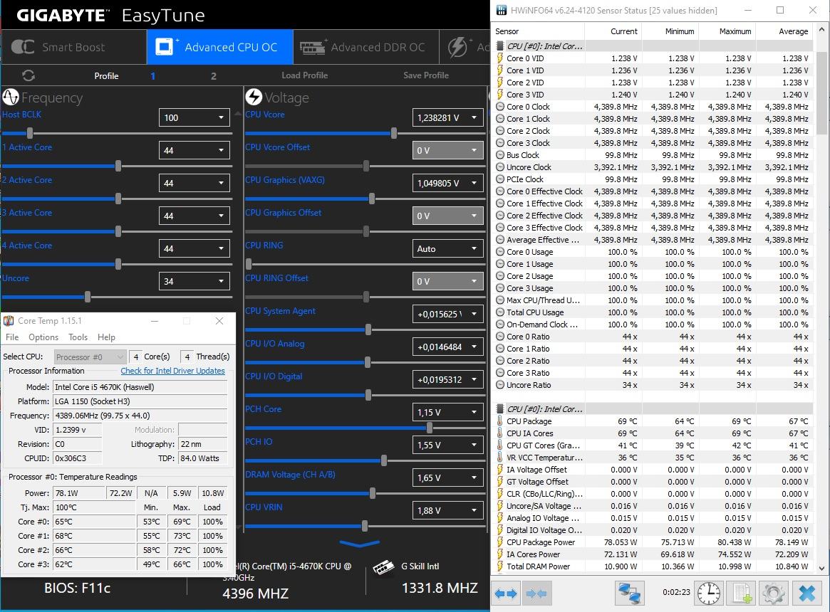Click the CPU Package temperature icon
This screenshot has width=830, height=612.
click(x=499, y=421)
